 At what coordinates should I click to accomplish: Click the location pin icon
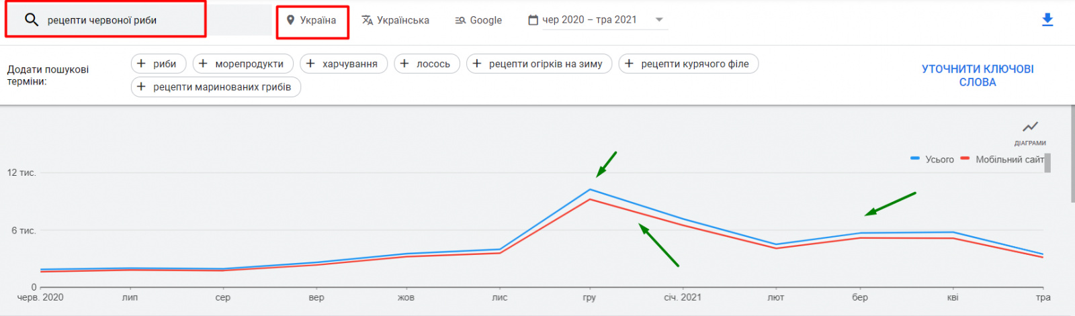click(290, 20)
